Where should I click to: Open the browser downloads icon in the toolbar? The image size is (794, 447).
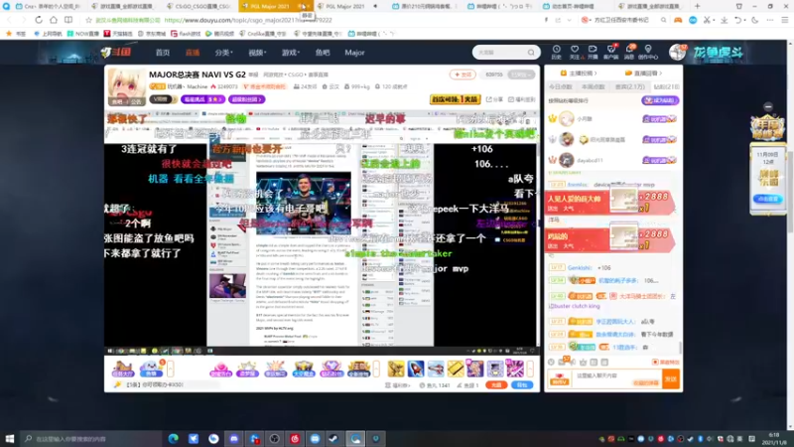click(x=725, y=20)
